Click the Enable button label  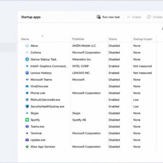pos(137,17)
